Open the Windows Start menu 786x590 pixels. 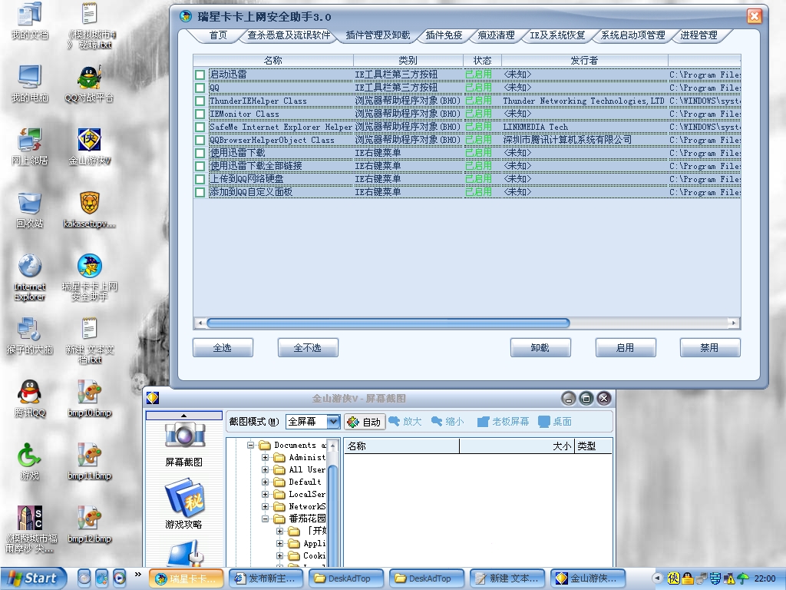[33, 578]
